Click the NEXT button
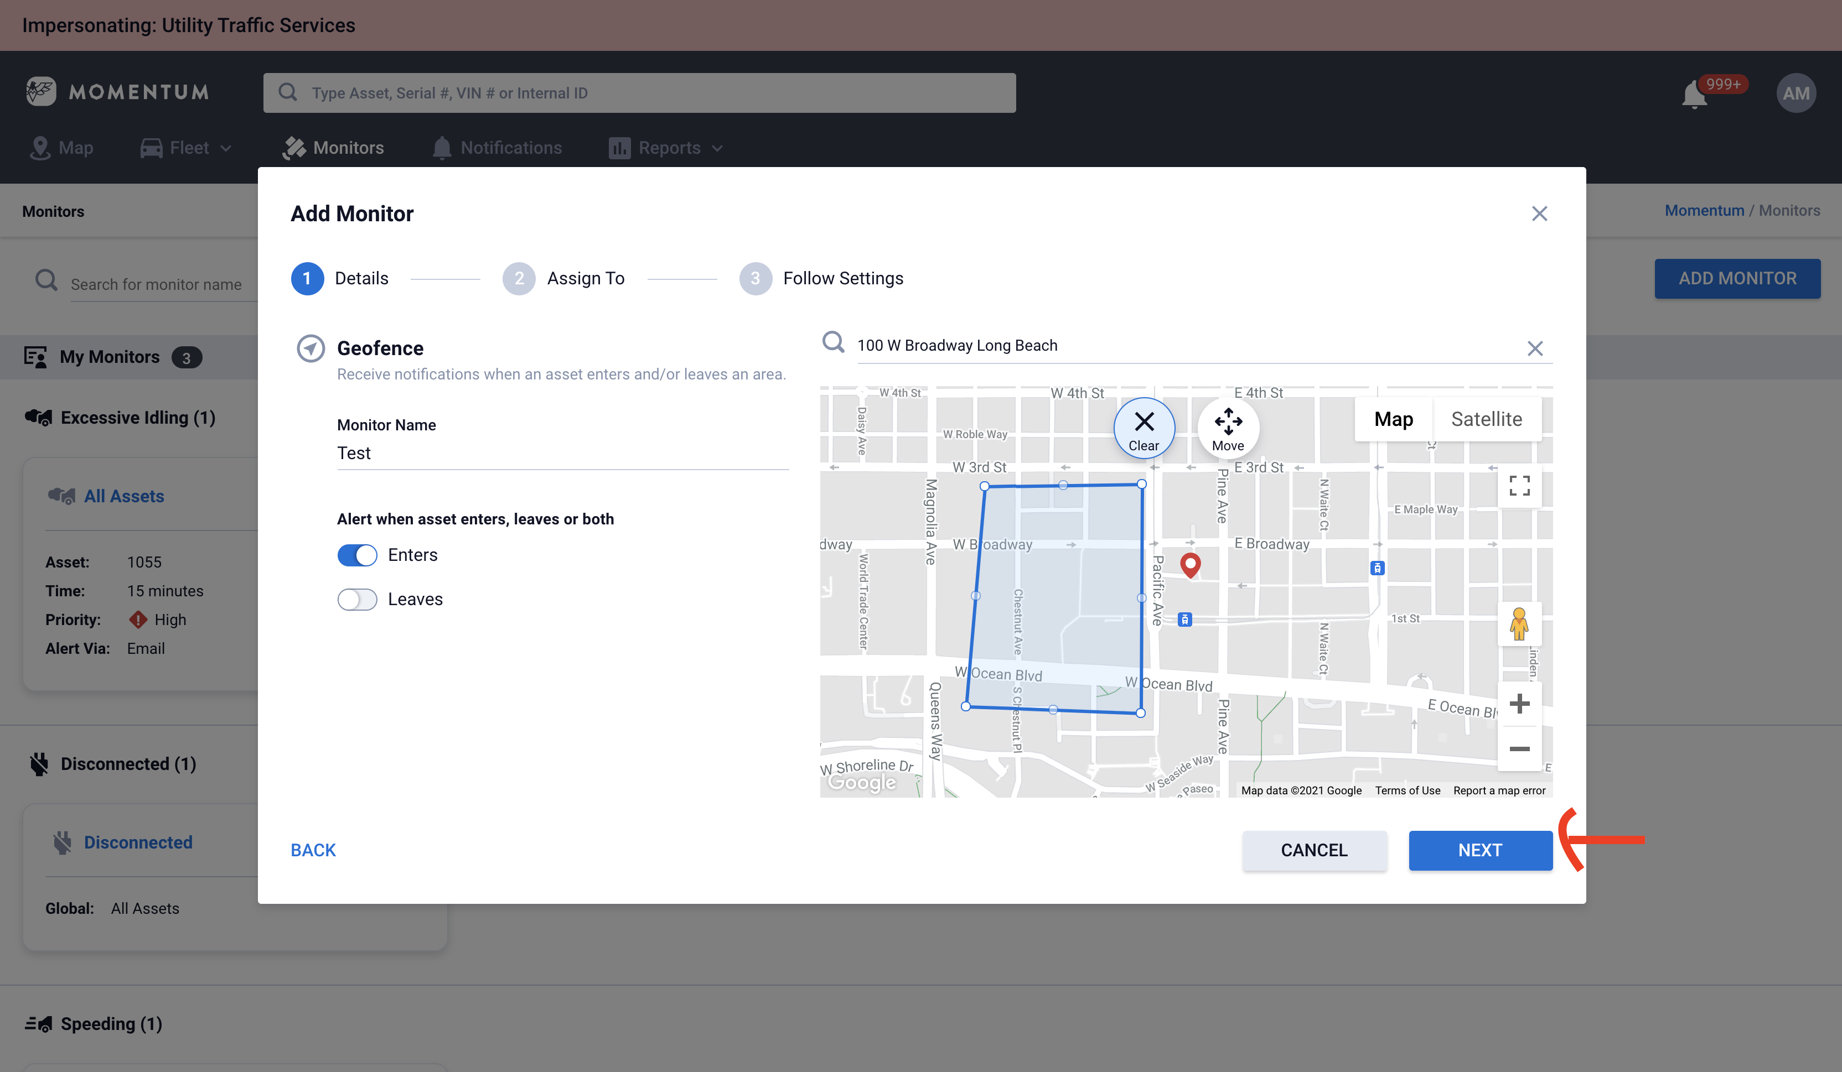 pyautogui.click(x=1480, y=851)
